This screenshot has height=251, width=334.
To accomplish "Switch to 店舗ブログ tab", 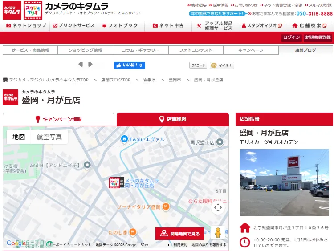I will (x=305, y=50).
